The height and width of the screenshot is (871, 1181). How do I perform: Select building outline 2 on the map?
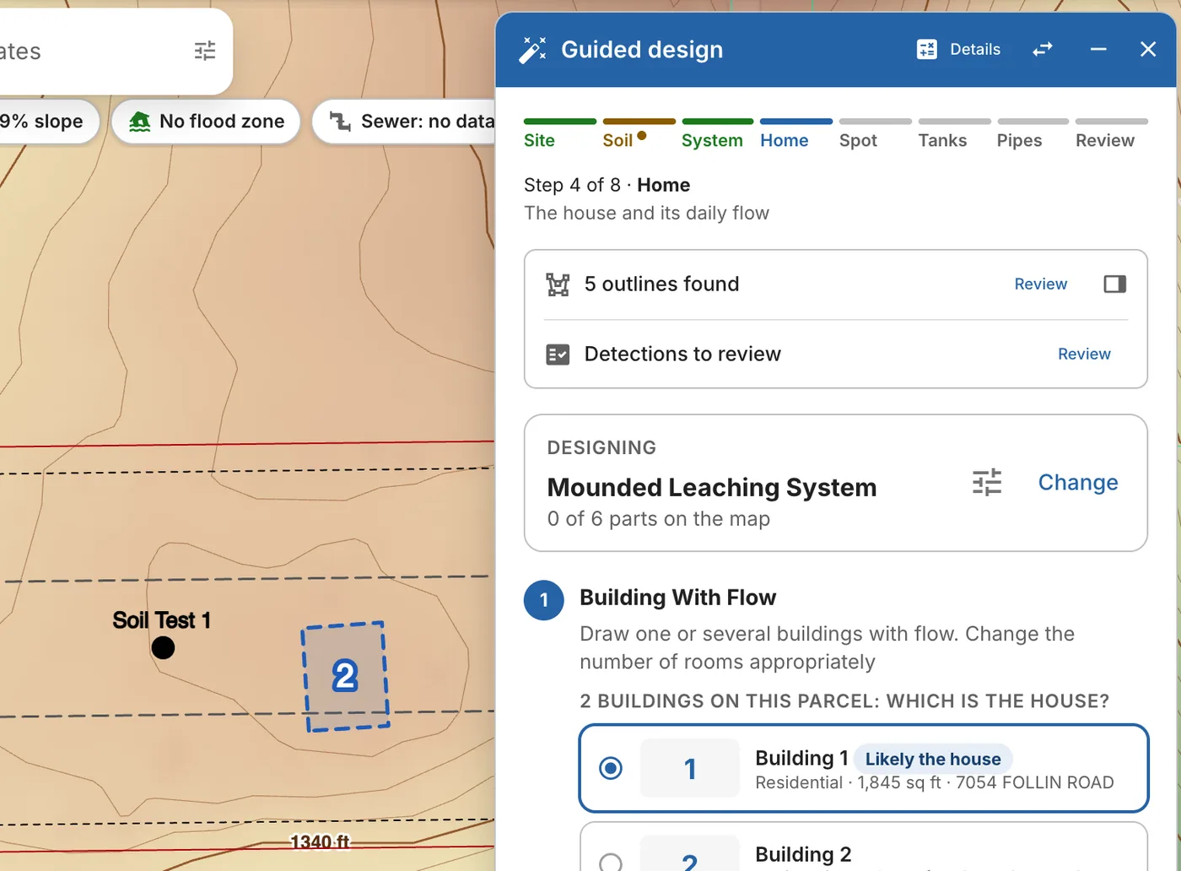pyautogui.click(x=345, y=677)
